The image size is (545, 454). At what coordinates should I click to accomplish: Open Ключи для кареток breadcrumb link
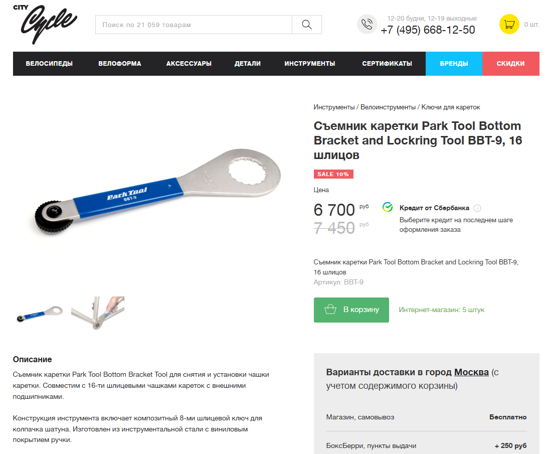click(x=450, y=107)
